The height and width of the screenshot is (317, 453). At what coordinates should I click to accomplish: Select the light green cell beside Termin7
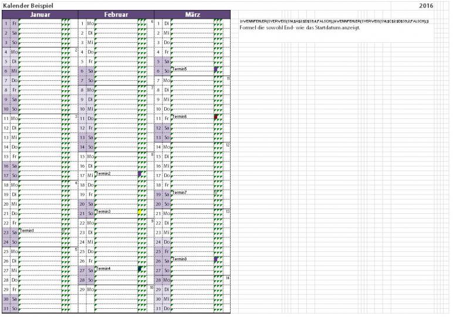coord(216,193)
